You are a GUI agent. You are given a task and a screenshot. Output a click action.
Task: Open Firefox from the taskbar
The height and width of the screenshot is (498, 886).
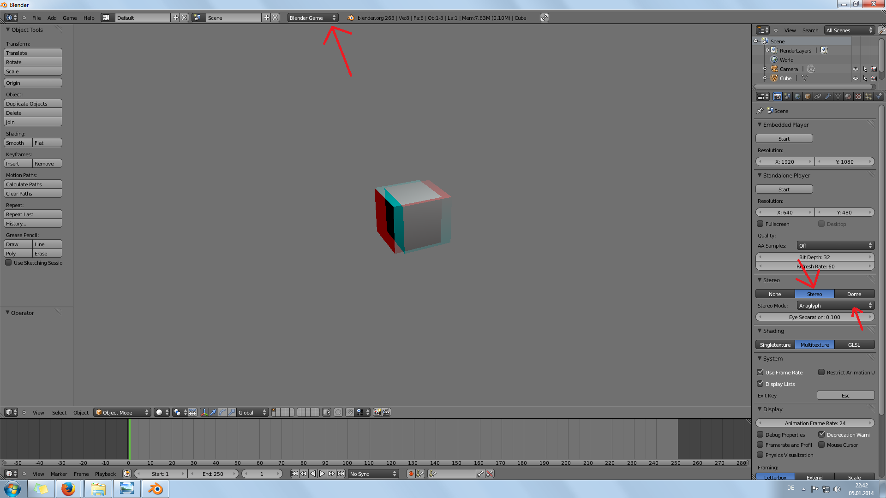click(68, 489)
